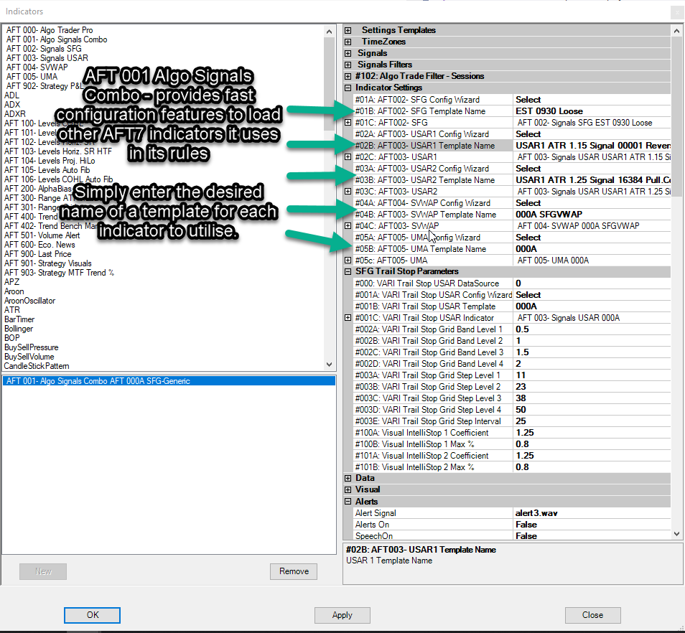Toggle the SpeechOn False value
This screenshot has width=685, height=633.
click(592, 536)
